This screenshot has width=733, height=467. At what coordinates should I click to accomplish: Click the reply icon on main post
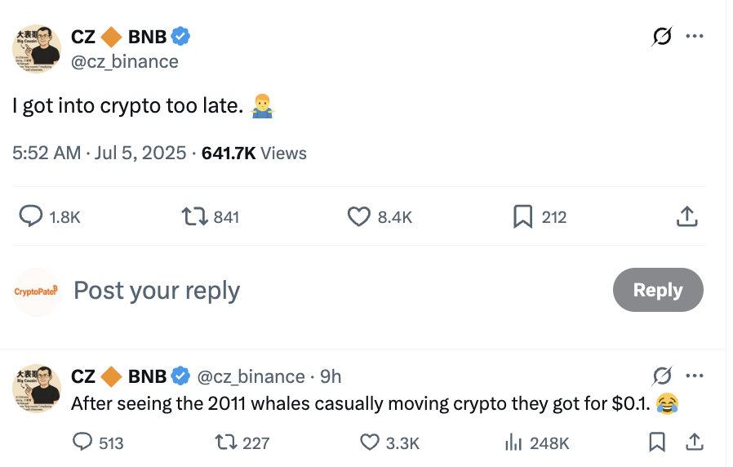point(31,217)
